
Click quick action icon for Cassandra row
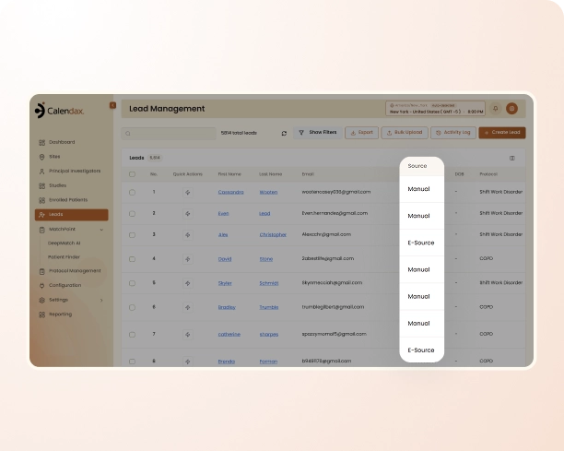click(188, 192)
